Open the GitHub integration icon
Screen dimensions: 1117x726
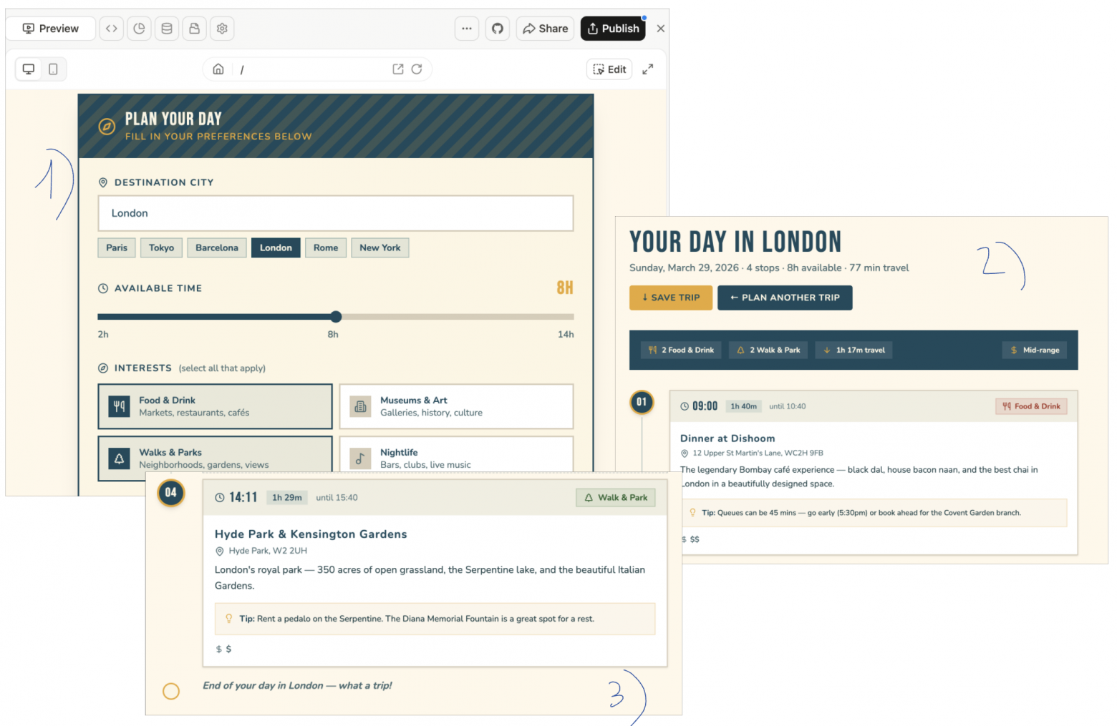coord(498,29)
